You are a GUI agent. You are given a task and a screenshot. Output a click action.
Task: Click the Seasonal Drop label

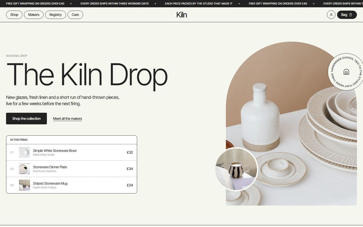17,56
